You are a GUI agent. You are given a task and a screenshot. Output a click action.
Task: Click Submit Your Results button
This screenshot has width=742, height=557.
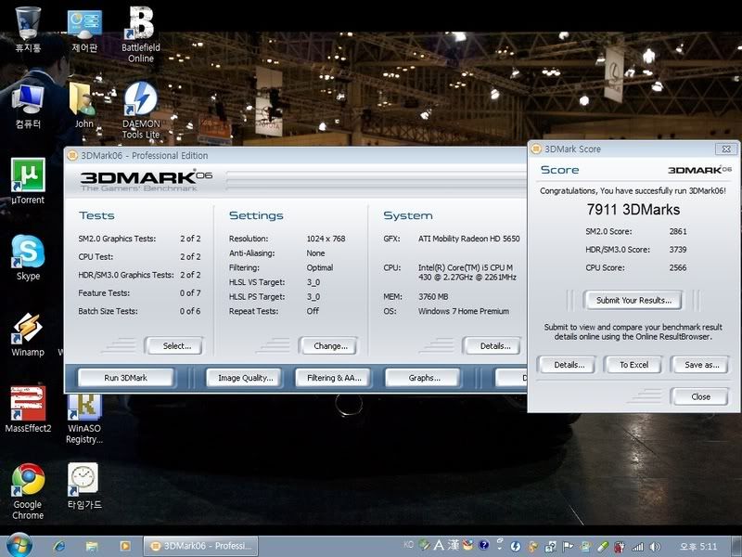pyautogui.click(x=633, y=300)
